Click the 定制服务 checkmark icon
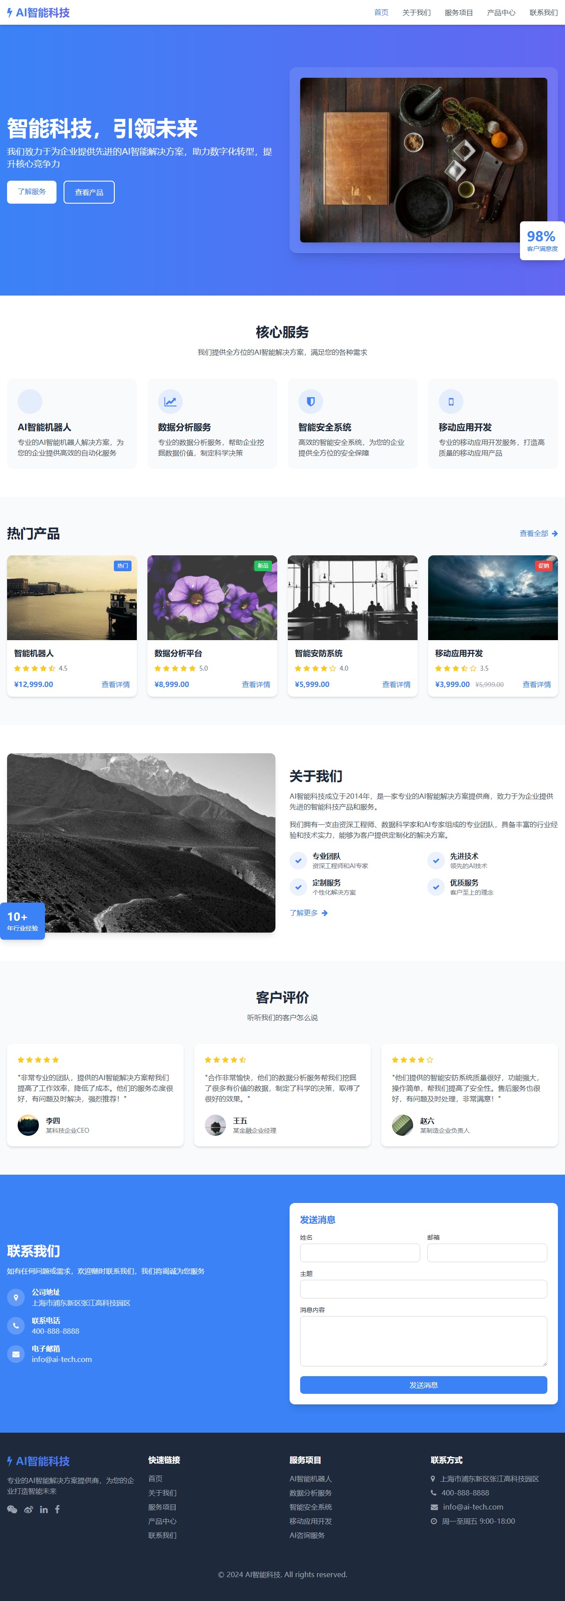This screenshot has height=1601, width=565. [x=298, y=887]
